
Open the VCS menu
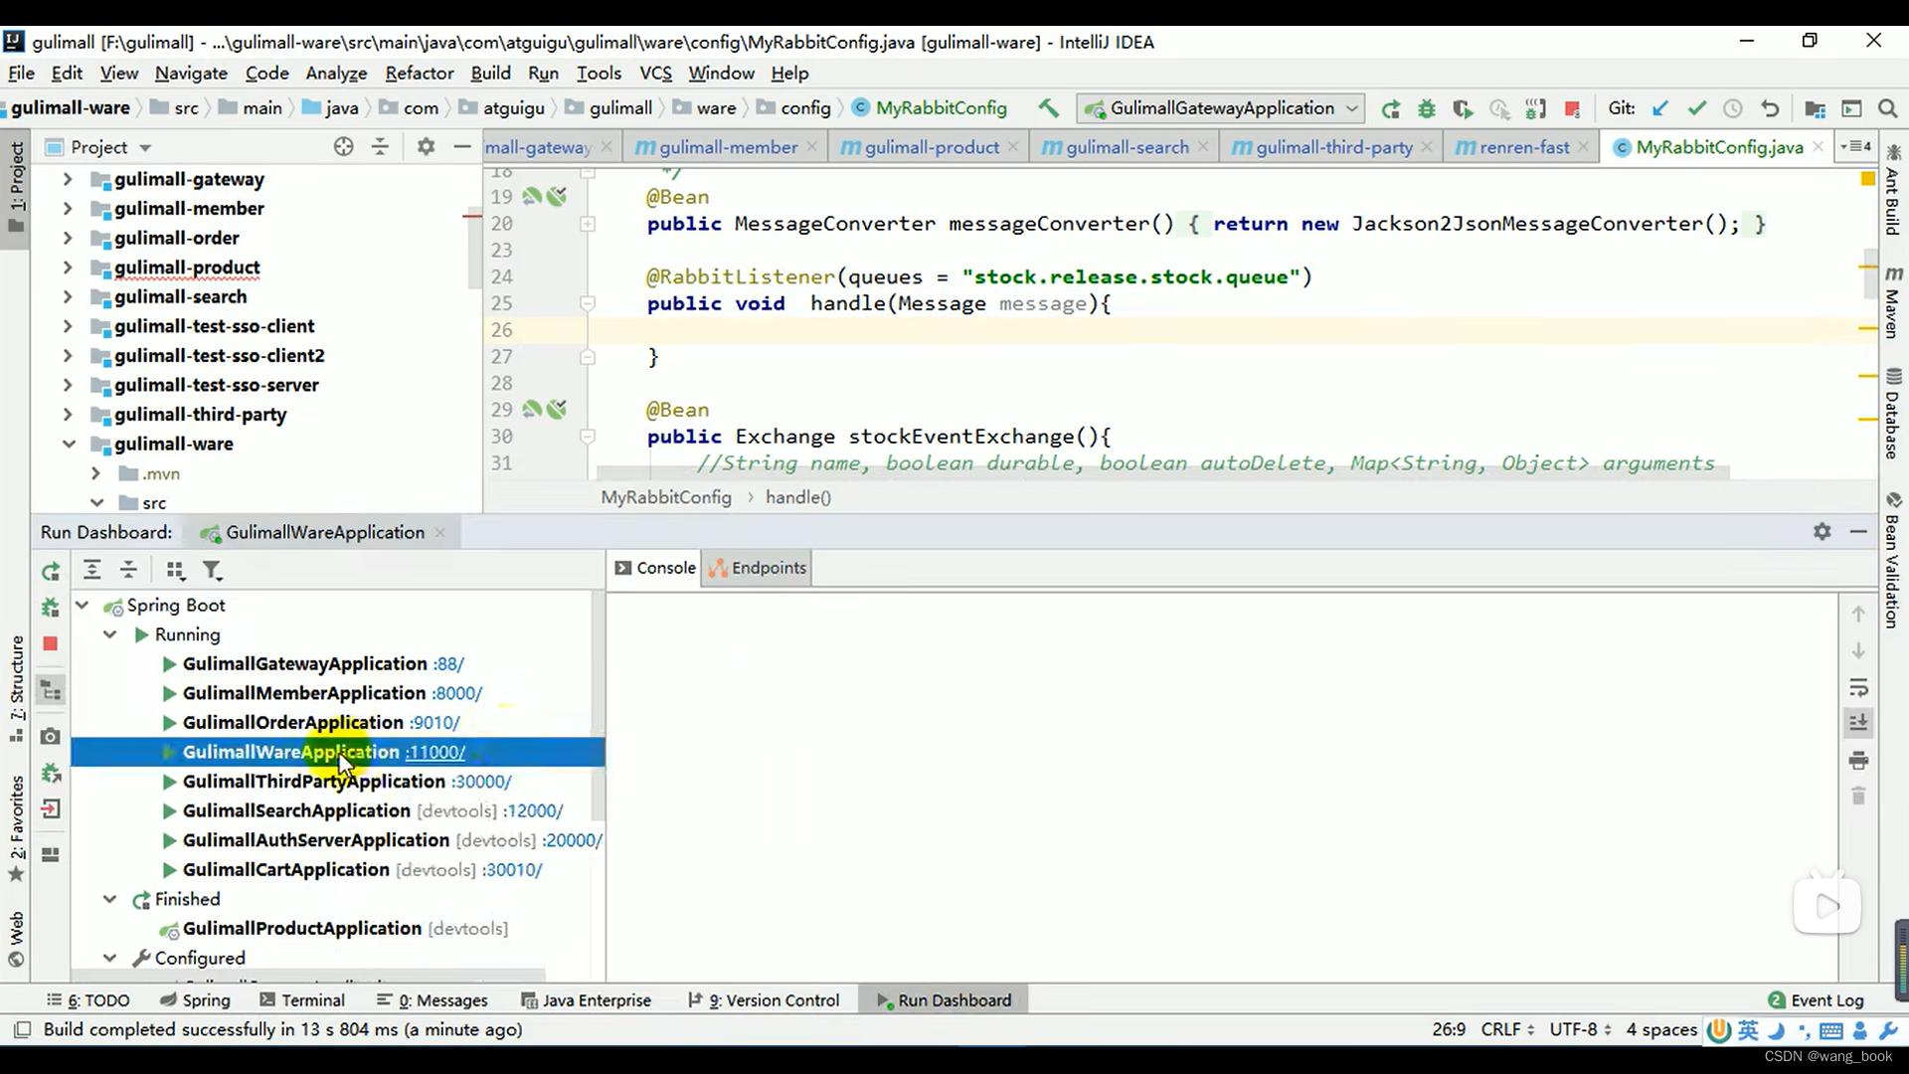[x=655, y=73]
